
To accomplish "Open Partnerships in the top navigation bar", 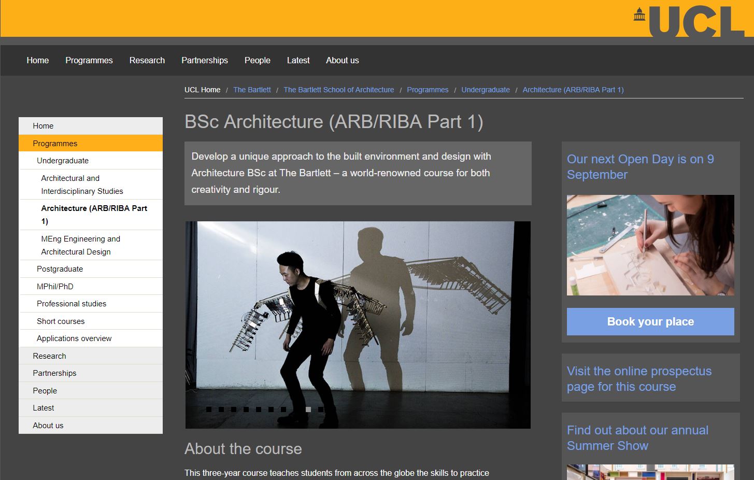I will pyautogui.click(x=205, y=60).
